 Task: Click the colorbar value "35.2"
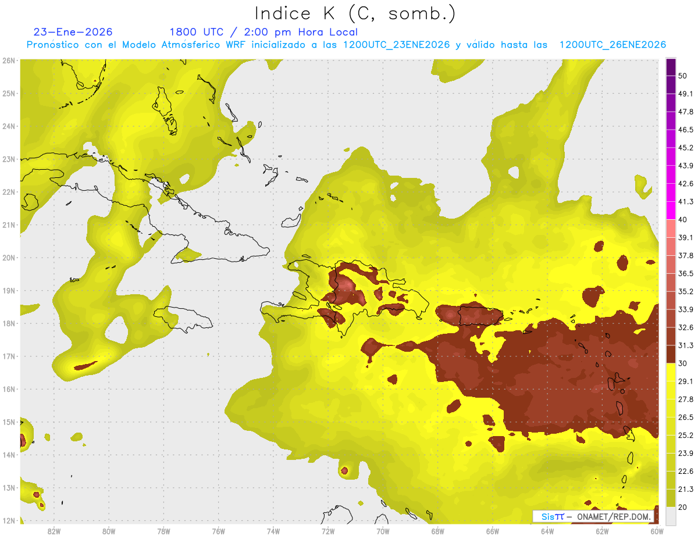point(686,292)
